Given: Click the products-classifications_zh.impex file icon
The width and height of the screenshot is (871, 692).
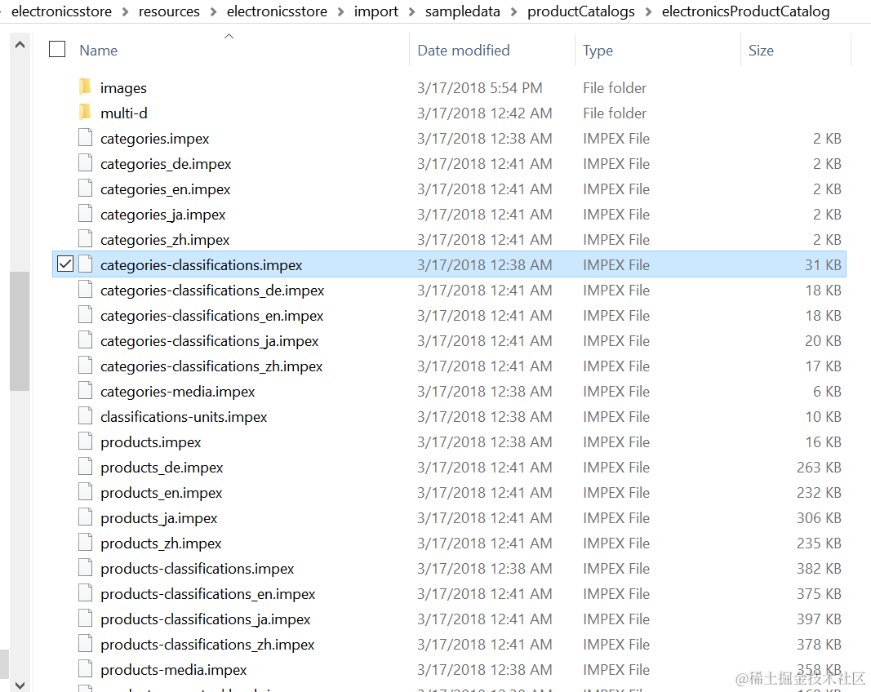Looking at the screenshot, I should [85, 642].
